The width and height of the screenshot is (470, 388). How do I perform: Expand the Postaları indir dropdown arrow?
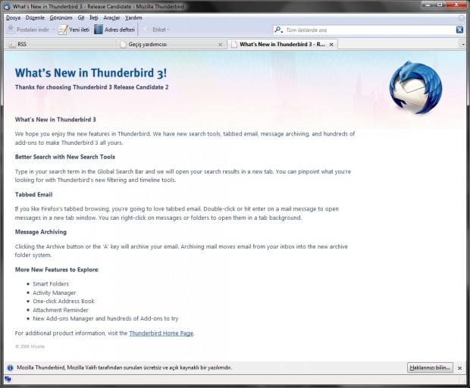pyautogui.click(x=53, y=30)
